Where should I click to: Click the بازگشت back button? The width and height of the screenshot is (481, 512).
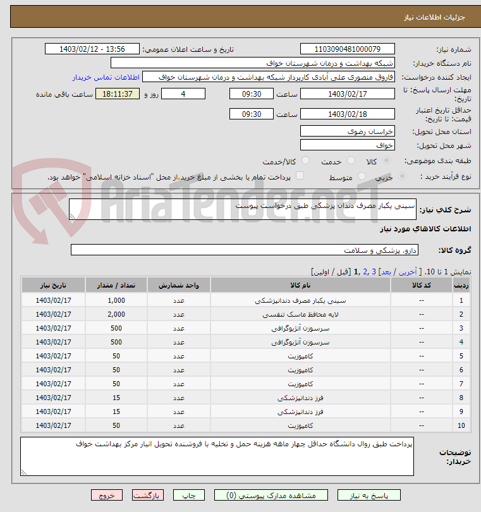148,496
